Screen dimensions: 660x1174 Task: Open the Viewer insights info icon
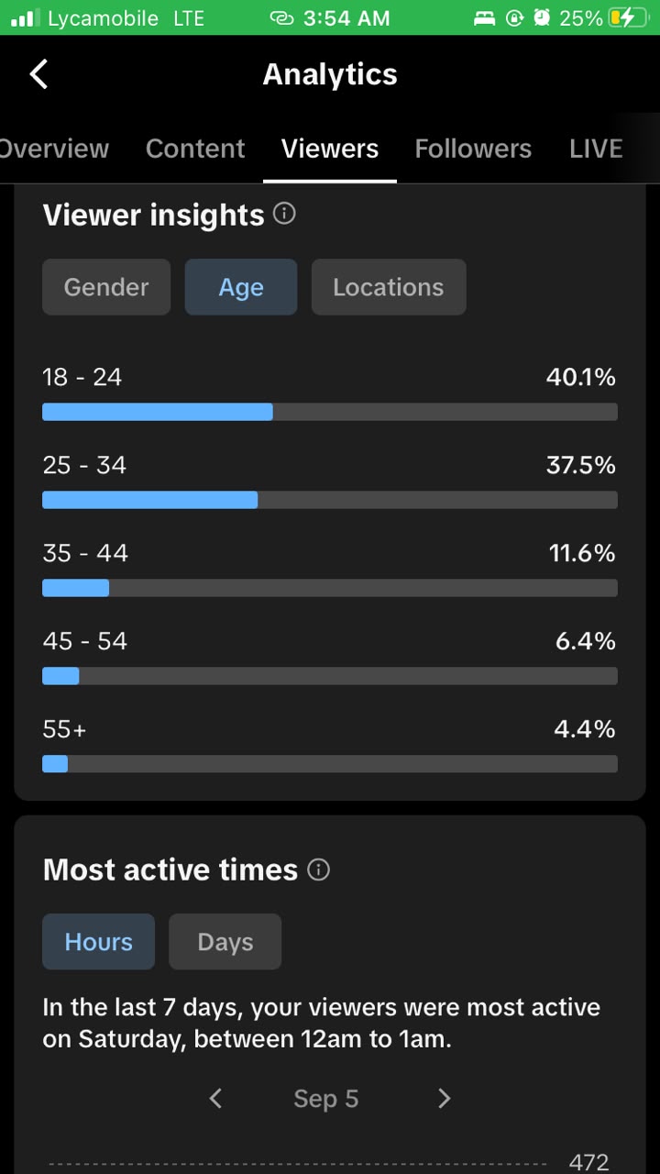tap(285, 215)
